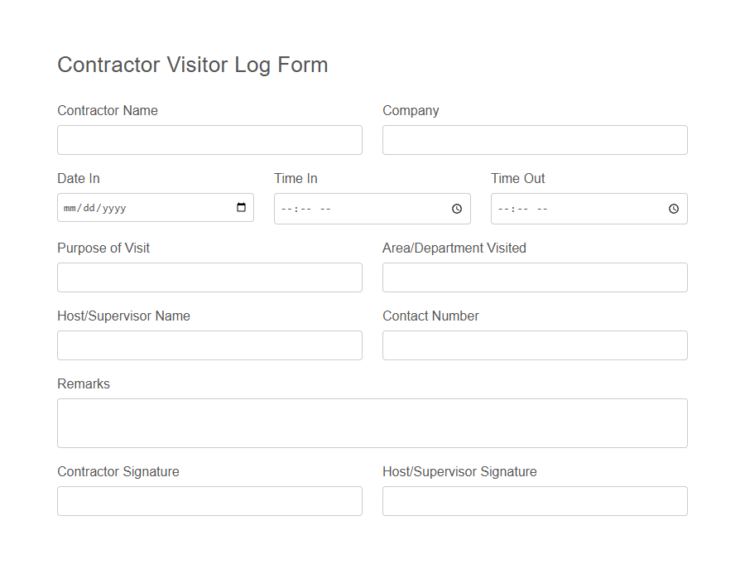
Task: Select the Contractor Signature field
Action: pyautogui.click(x=209, y=501)
